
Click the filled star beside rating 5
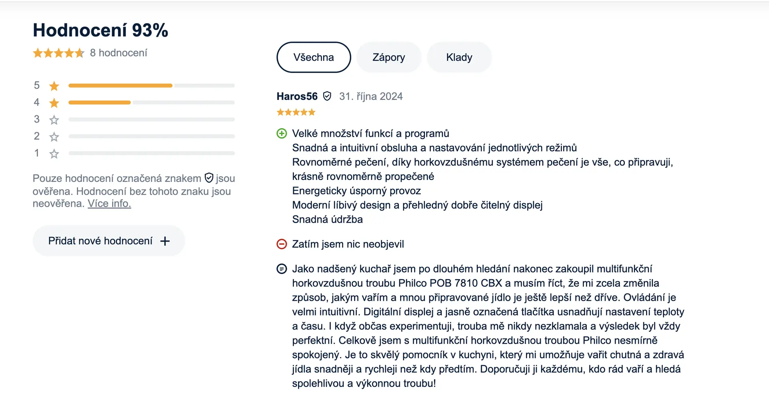(x=54, y=86)
